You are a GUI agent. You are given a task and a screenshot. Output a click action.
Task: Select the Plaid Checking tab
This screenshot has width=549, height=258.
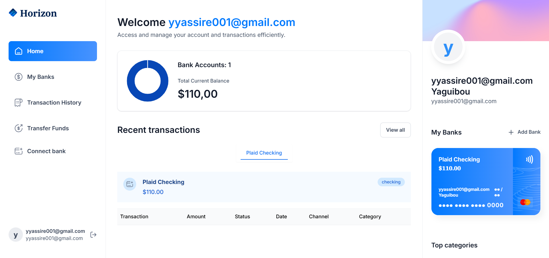[x=264, y=153]
